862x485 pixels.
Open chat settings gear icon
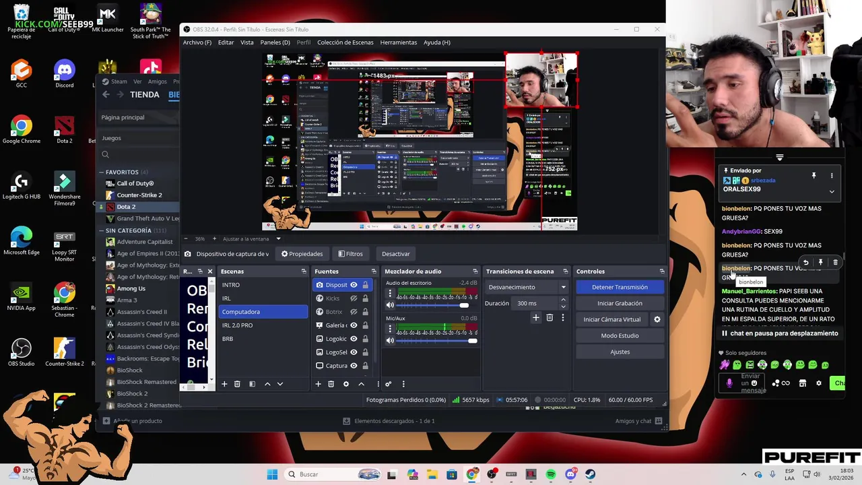(x=818, y=383)
